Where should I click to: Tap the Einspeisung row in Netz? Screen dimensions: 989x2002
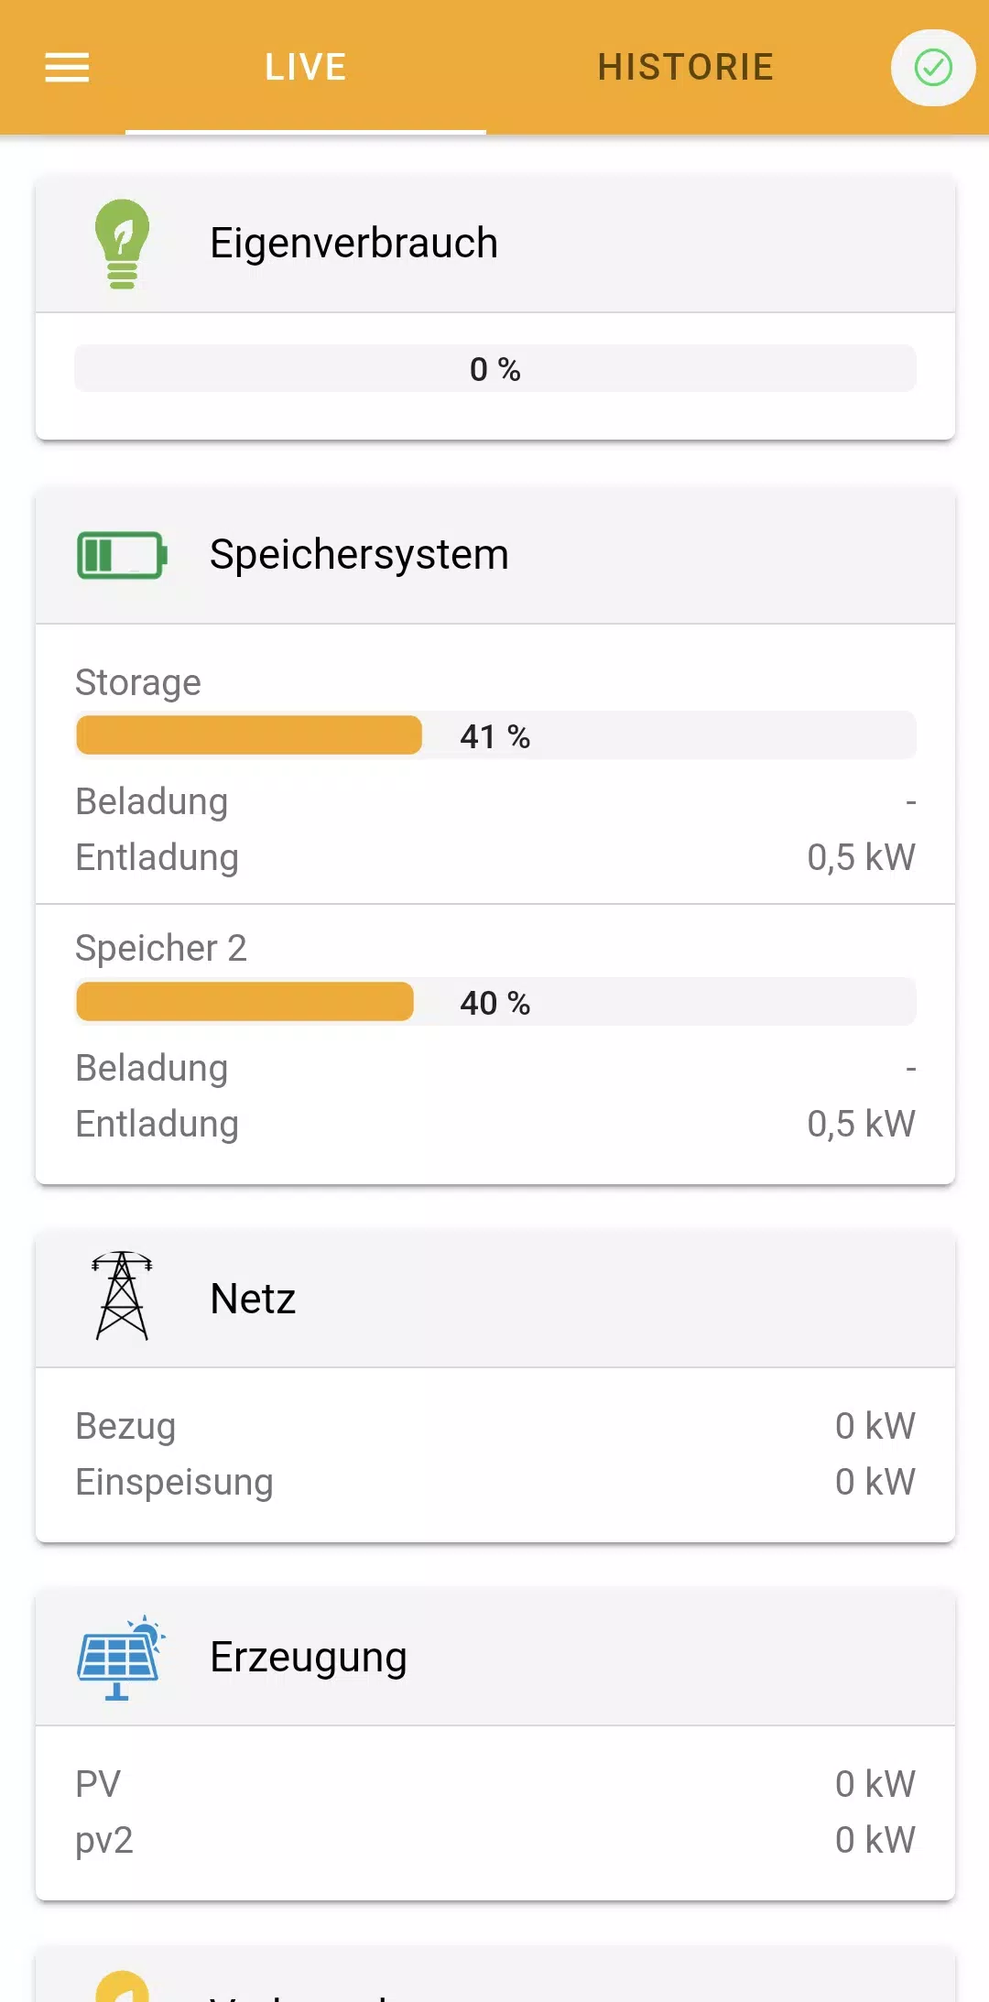point(494,1482)
